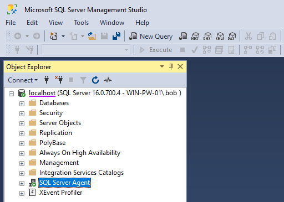The width and height of the screenshot is (284, 202).
Task: Open an Analysis Services DMX query
Action: tap(207, 36)
